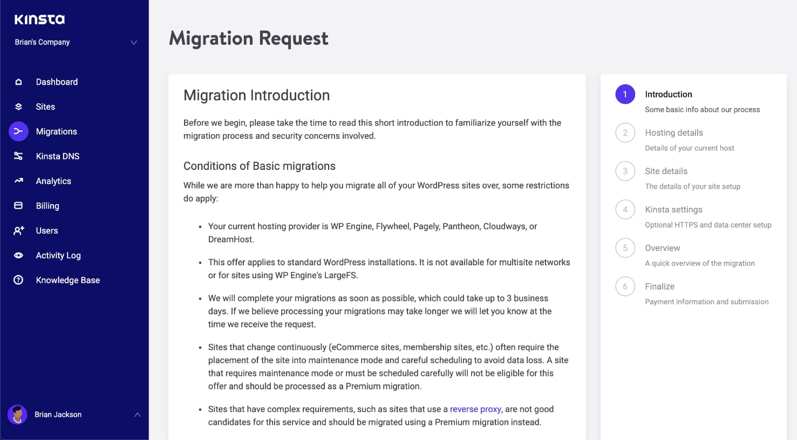Click step 4 circle in wizard
This screenshot has height=440, width=797.
tap(625, 210)
